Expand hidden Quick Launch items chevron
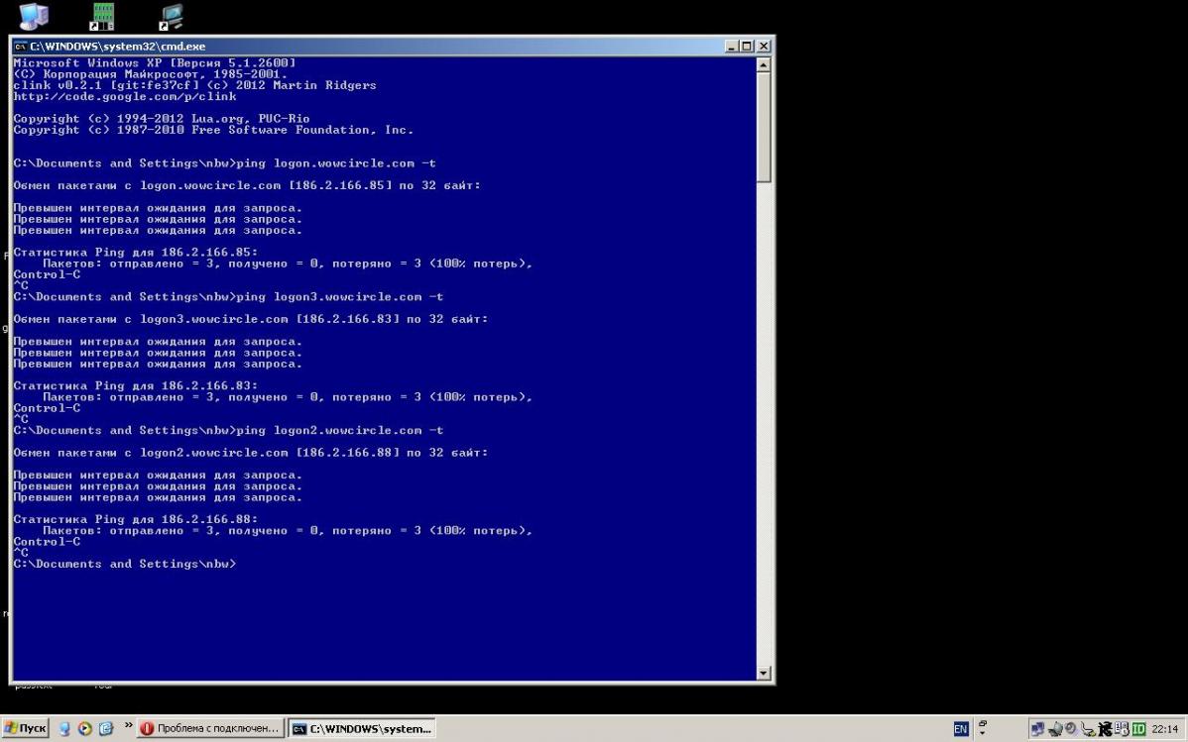 [x=128, y=726]
